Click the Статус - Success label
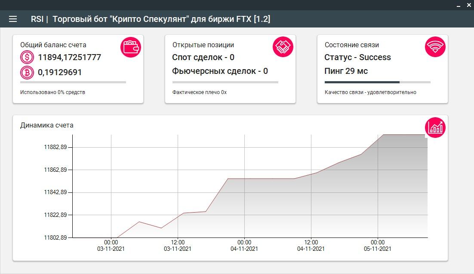Viewport: 474px width, 274px height. click(x=357, y=58)
